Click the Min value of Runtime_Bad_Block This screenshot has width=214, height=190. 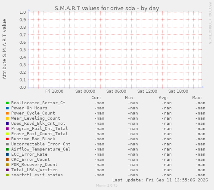133,139
